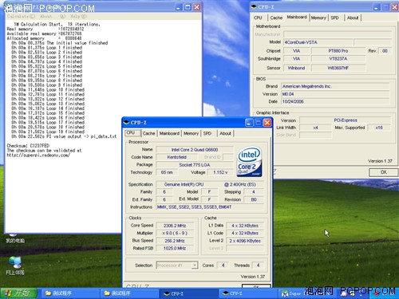Click the Instructions field MMX, SSE, SSE2

click(210, 207)
